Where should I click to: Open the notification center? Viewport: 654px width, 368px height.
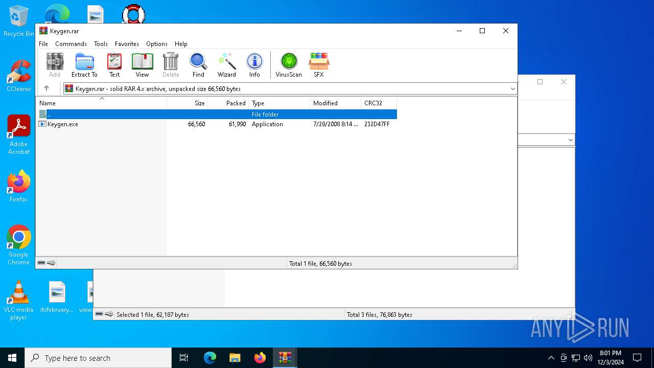tap(637, 358)
